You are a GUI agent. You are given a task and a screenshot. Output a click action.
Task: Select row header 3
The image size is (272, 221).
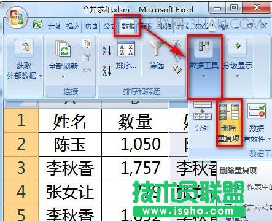pos(21,168)
